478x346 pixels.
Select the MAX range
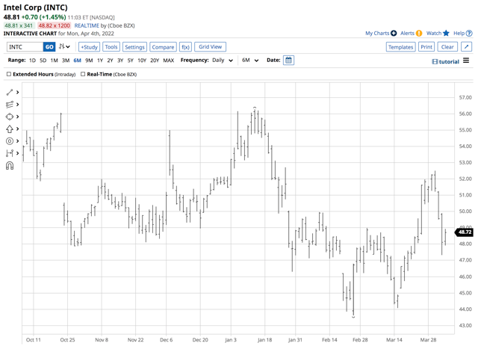click(168, 61)
